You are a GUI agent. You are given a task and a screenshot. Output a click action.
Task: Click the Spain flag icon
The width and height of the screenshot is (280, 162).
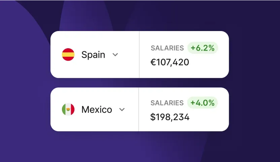click(68, 55)
